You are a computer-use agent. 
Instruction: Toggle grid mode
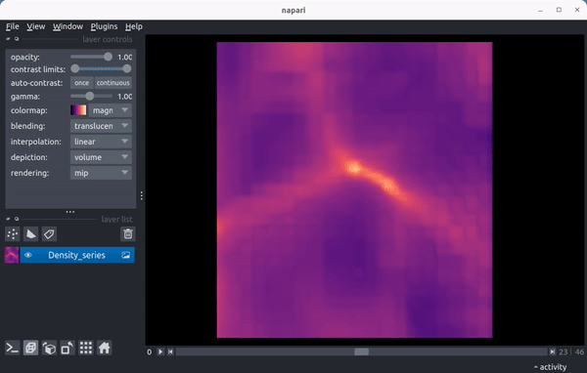pyautogui.click(x=86, y=348)
